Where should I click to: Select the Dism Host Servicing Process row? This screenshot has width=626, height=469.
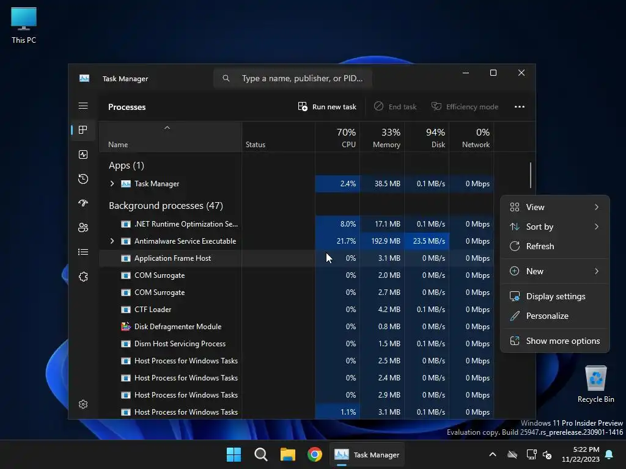click(x=296, y=344)
